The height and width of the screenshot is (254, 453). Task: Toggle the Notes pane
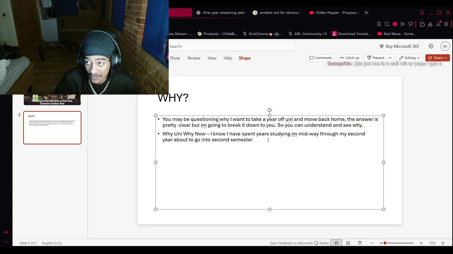(x=322, y=243)
